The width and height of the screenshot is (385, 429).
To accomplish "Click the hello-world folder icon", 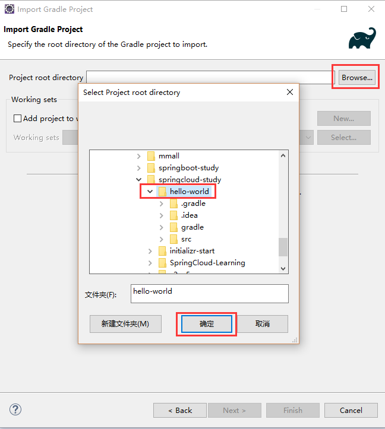I will [162, 192].
